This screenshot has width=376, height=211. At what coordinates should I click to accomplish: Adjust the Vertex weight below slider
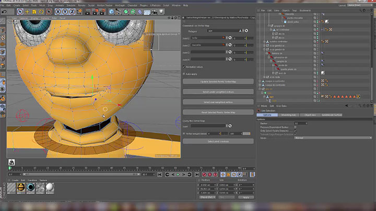(x=225, y=134)
